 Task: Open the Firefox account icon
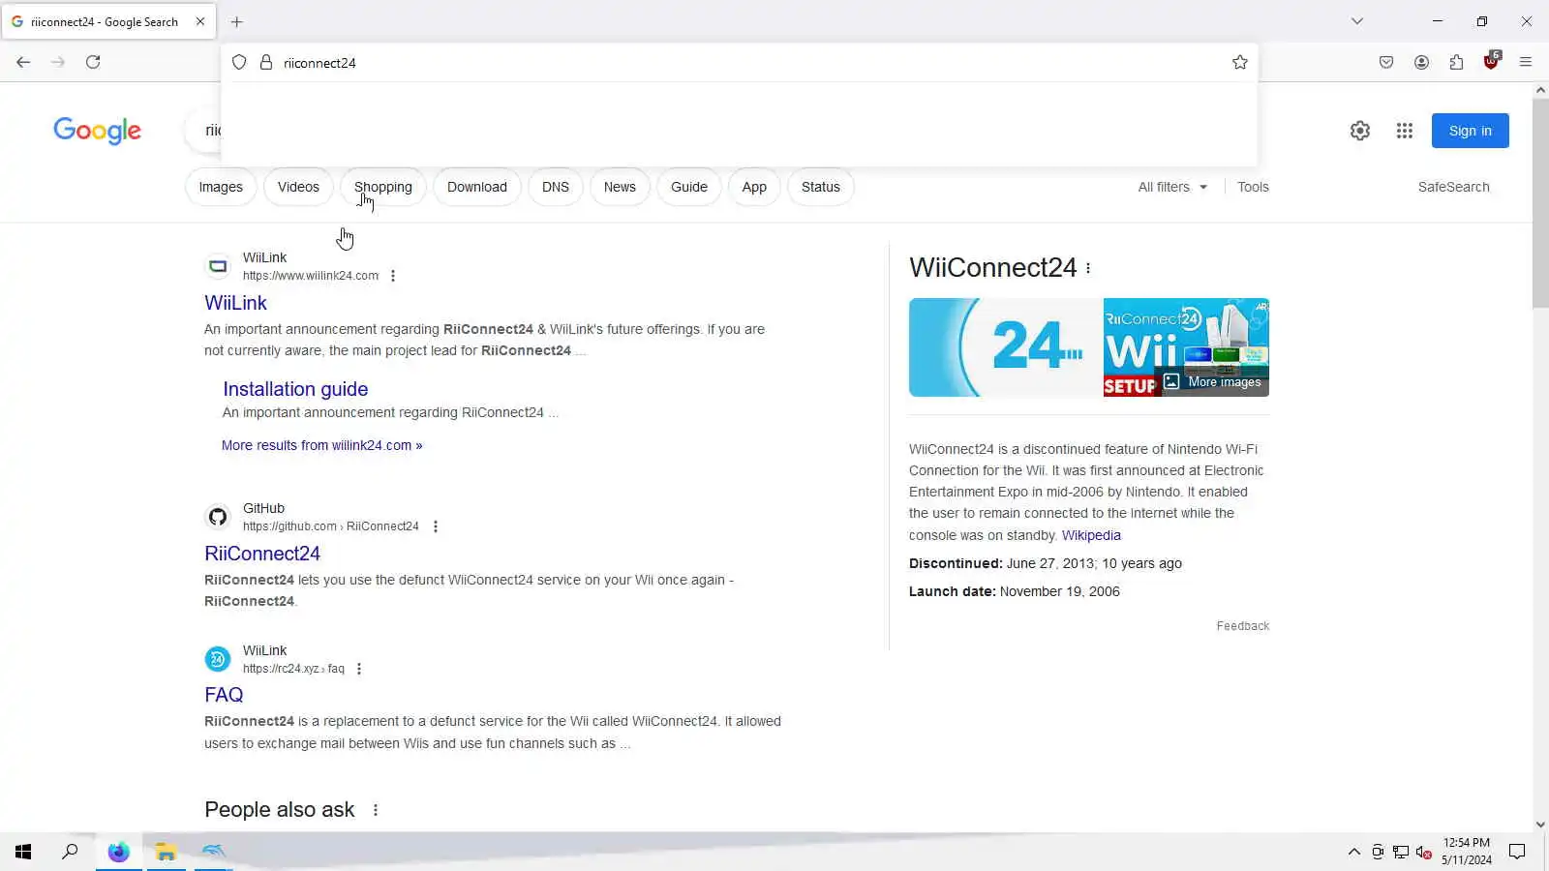1421,62
